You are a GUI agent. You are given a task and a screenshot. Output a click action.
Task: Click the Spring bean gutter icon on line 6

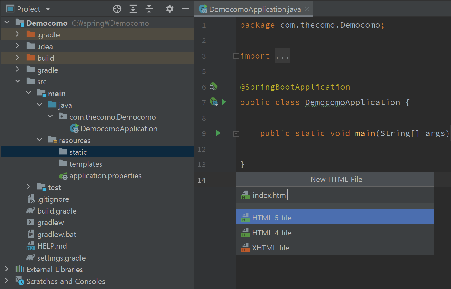point(213,86)
